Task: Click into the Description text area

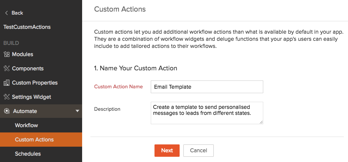Action: pyautogui.click(x=207, y=113)
